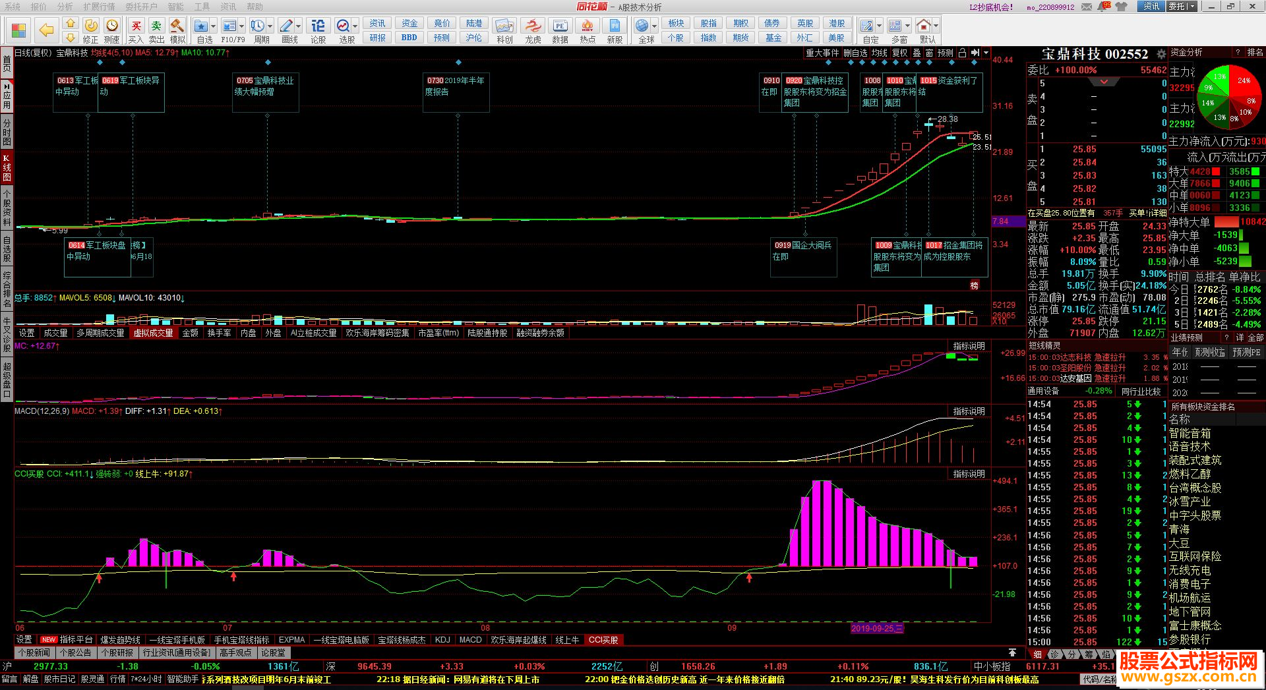Viewport: 1266px width, 690px height.
Task: Click the 资讯 news button
Action: 378,23
